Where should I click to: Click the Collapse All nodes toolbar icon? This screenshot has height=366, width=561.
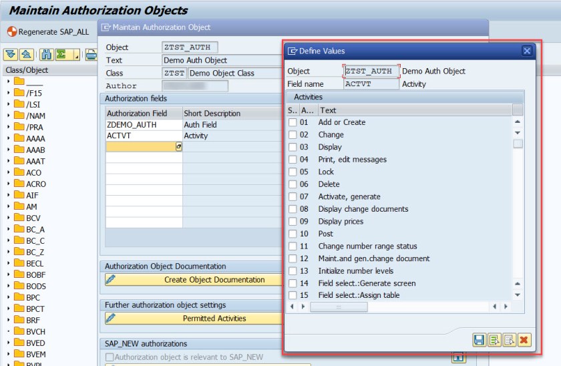(x=27, y=54)
